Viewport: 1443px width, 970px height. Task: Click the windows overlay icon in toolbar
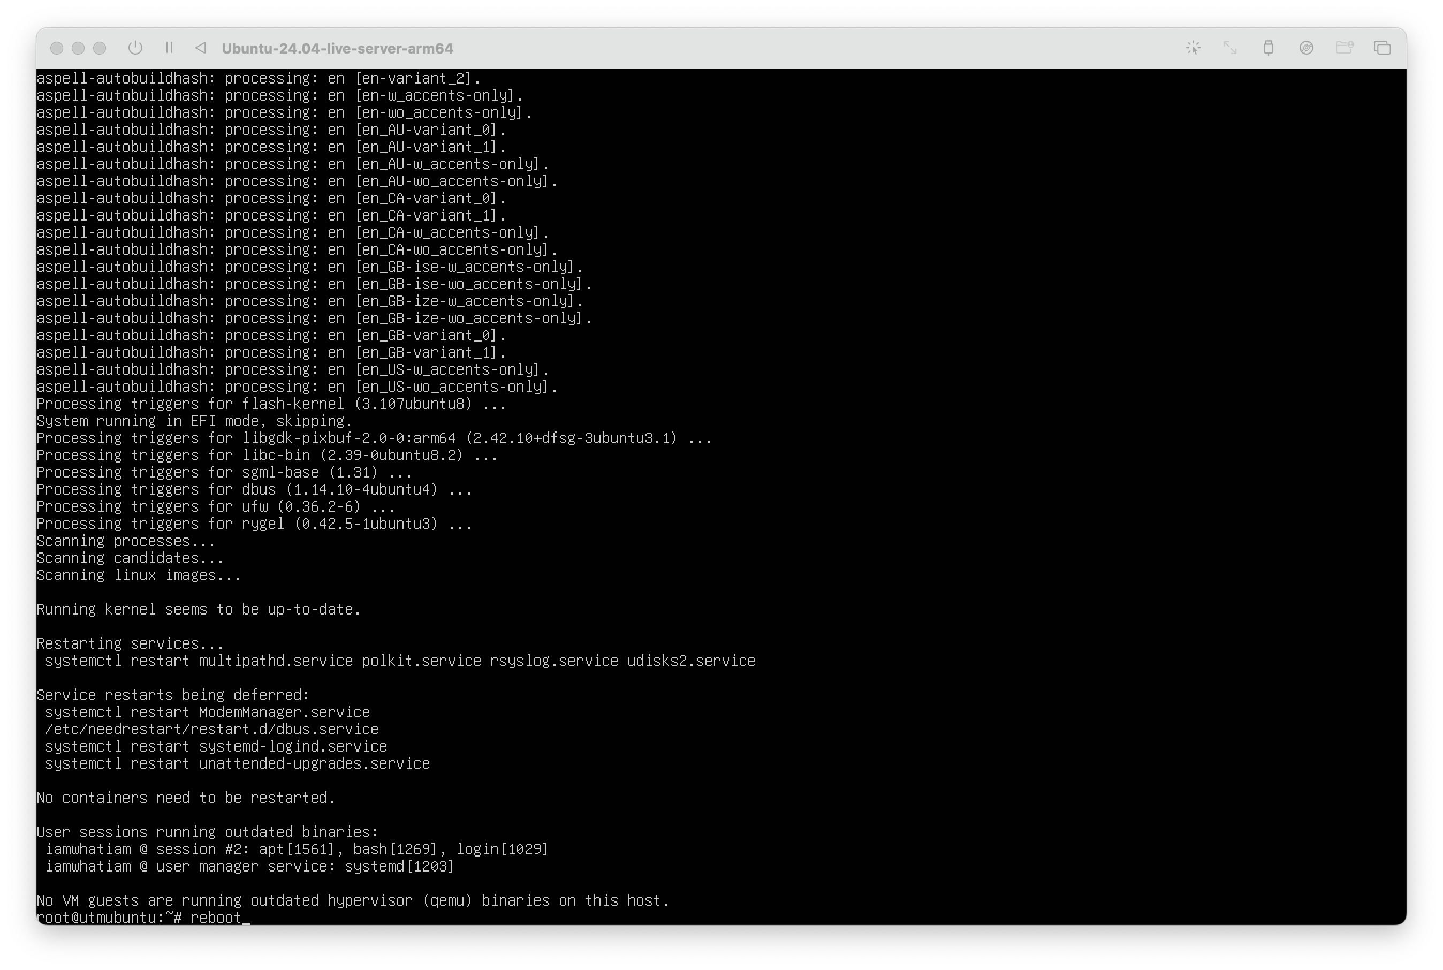[1382, 48]
